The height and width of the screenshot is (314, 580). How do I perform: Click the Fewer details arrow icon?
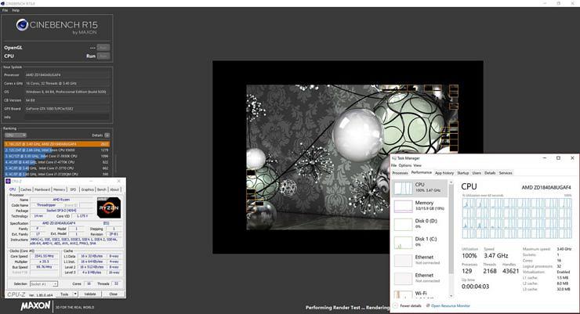coord(396,305)
